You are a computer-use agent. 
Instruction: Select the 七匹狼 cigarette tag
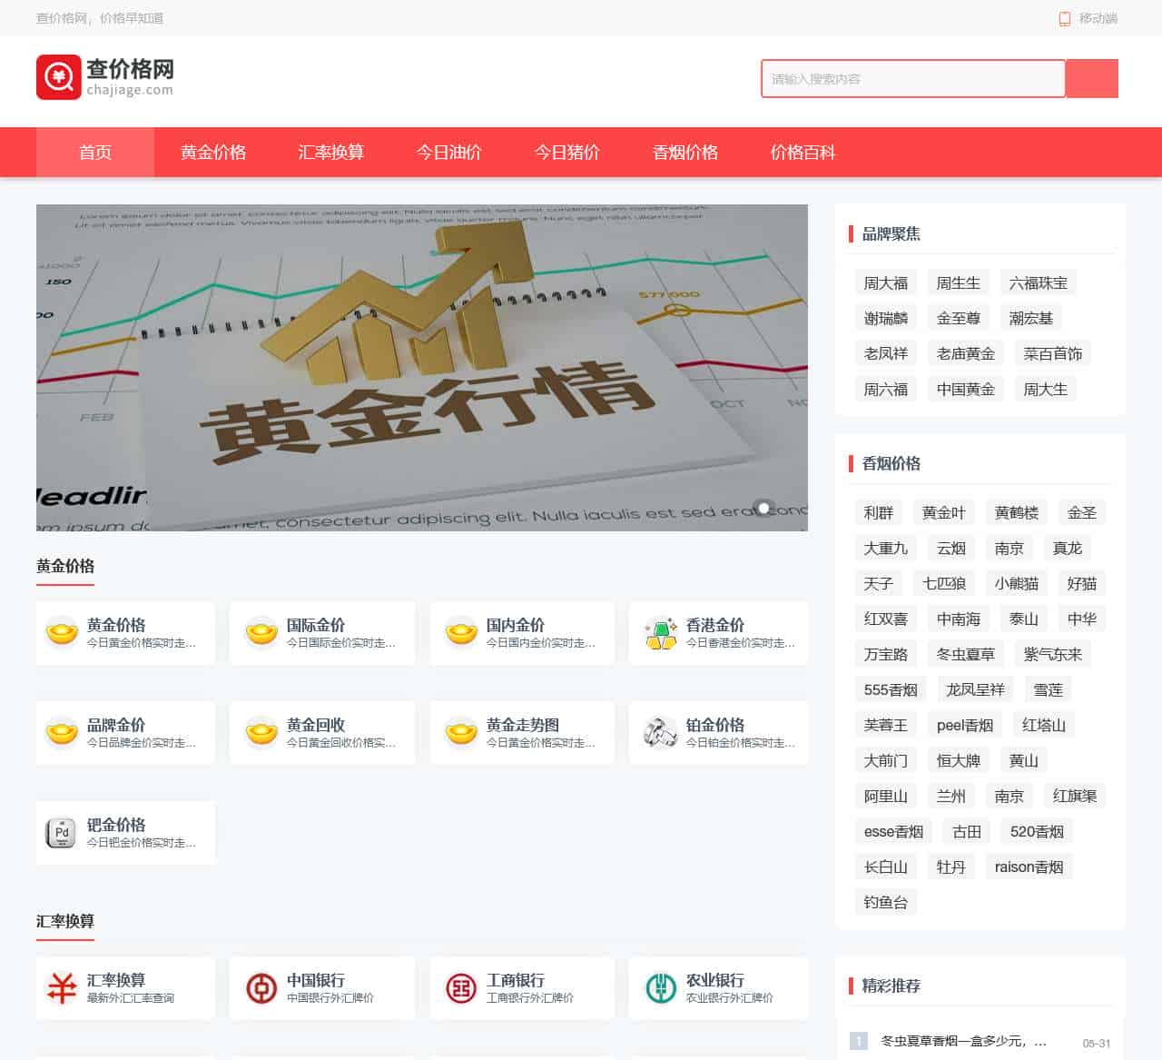pyautogui.click(x=944, y=583)
